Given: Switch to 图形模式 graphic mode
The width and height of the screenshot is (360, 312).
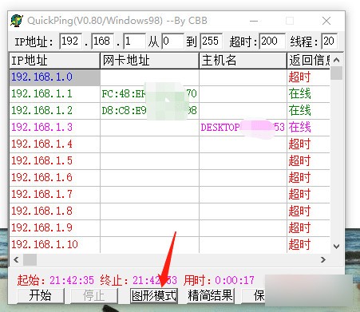Looking at the screenshot, I should click(154, 295).
